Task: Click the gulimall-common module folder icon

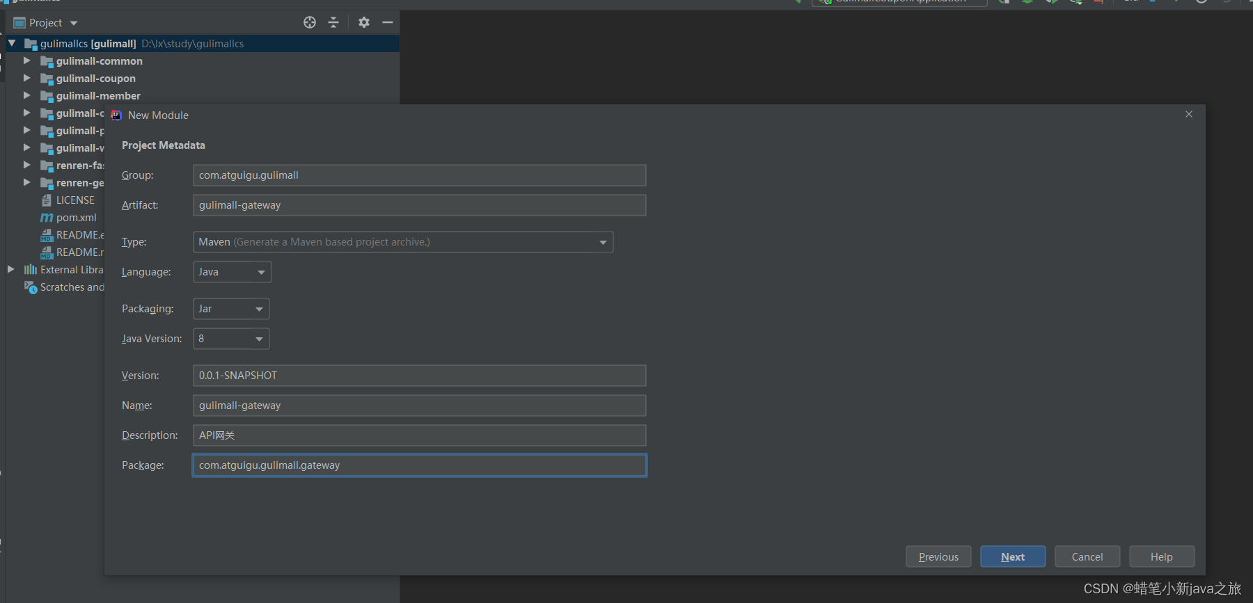Action: (x=47, y=61)
